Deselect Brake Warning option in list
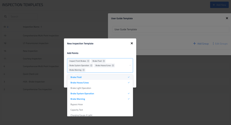 100,99
